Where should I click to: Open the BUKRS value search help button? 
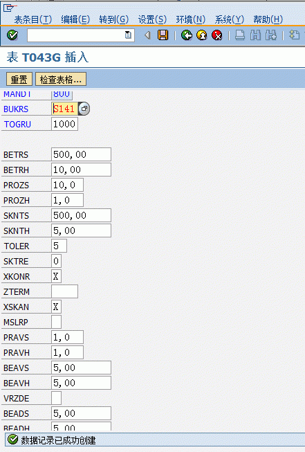[x=84, y=109]
